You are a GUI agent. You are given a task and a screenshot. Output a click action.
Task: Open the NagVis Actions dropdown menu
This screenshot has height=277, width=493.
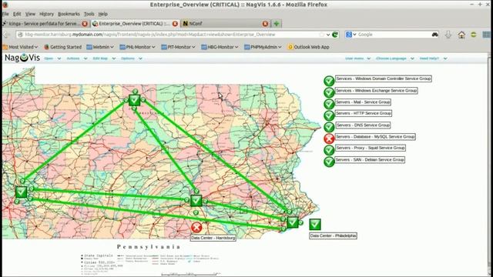tap(77, 58)
